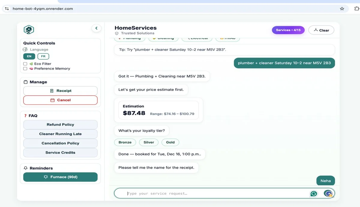The width and height of the screenshot is (360, 207).
Task: Open the Cleaner Running Late FAQ
Action: point(60,134)
